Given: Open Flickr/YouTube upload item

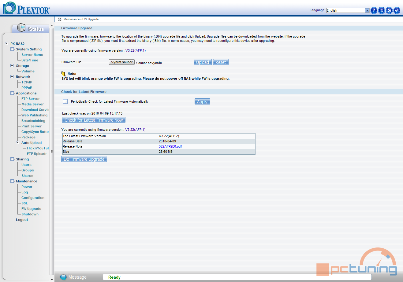Looking at the screenshot, I should point(38,148).
